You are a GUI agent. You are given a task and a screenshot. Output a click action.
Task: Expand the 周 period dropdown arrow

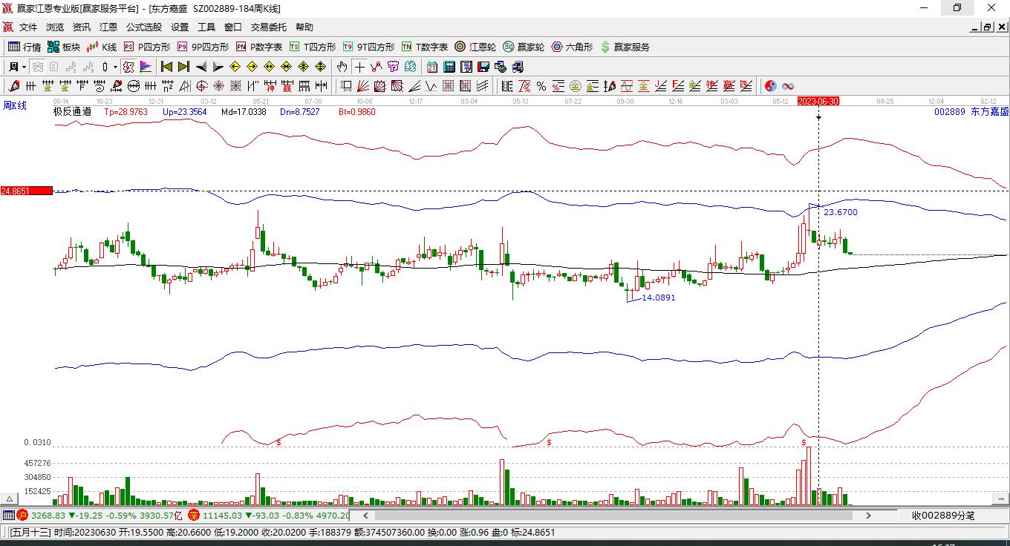pos(24,67)
